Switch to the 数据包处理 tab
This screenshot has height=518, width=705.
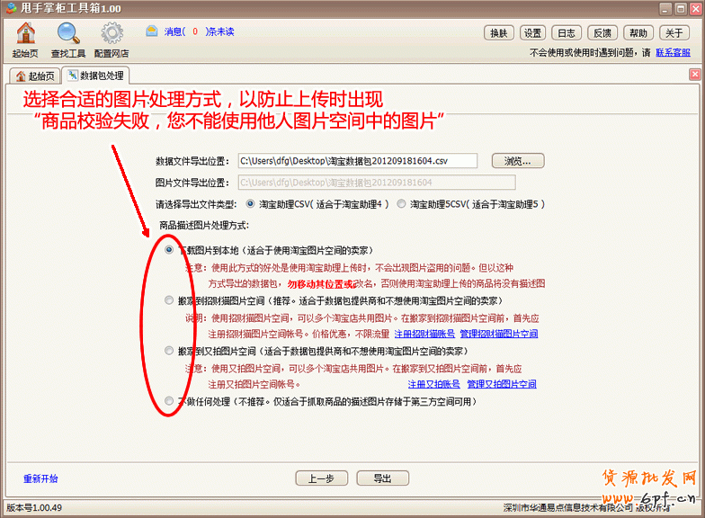(95, 76)
